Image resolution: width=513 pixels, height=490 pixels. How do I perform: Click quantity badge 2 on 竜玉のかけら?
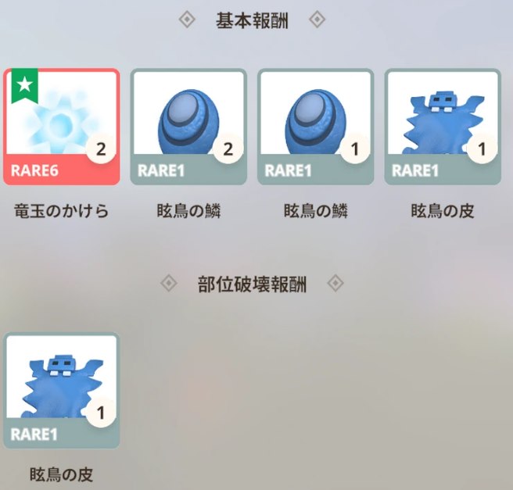tap(101, 149)
